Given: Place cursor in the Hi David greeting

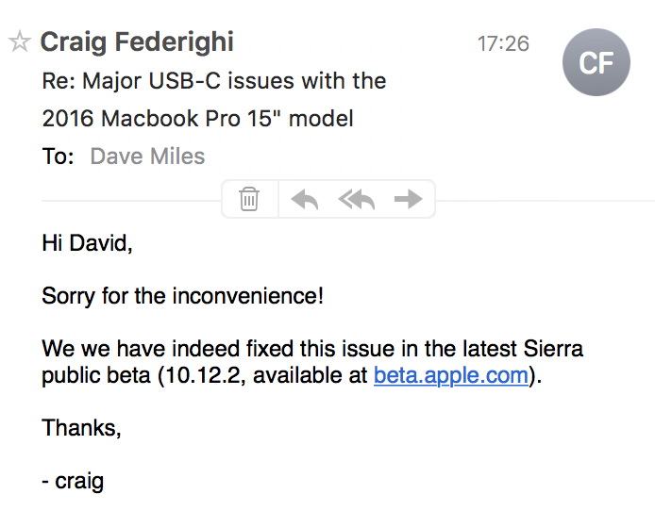Looking at the screenshot, I should (87, 243).
